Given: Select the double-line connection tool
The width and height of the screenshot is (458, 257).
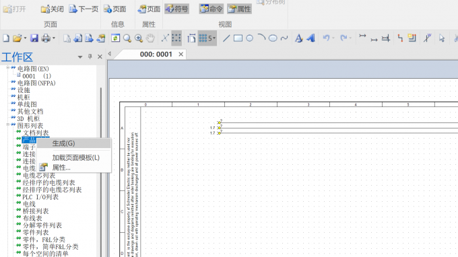Looking at the screenshot, I should tap(386, 38).
